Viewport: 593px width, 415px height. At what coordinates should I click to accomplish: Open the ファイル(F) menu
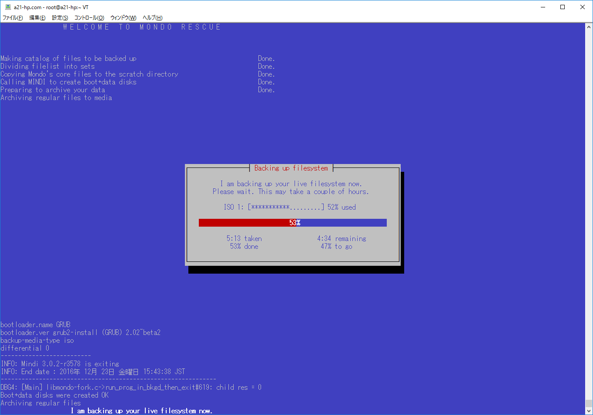pos(13,18)
